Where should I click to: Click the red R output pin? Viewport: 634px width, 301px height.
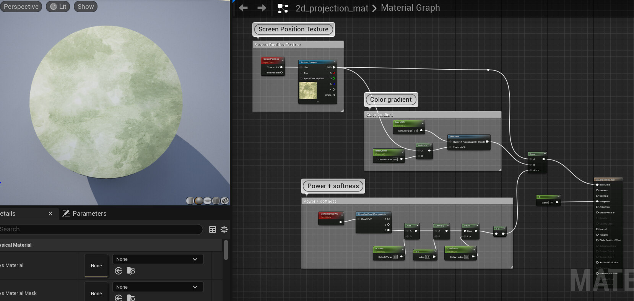[334, 73]
